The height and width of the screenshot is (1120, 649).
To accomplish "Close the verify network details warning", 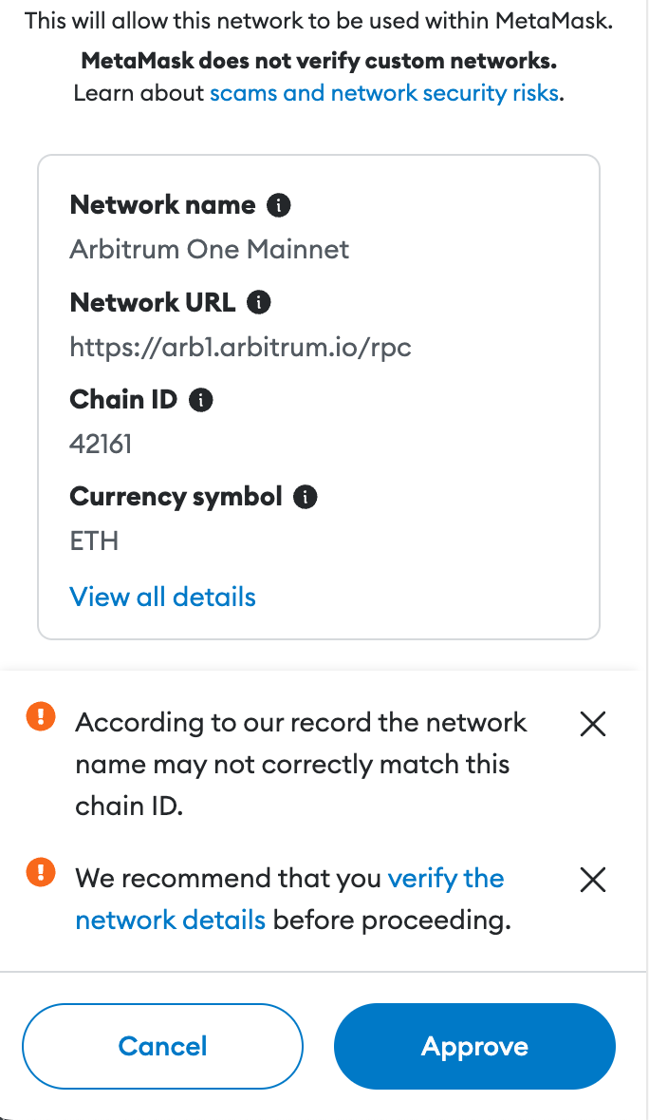I will tap(593, 880).
